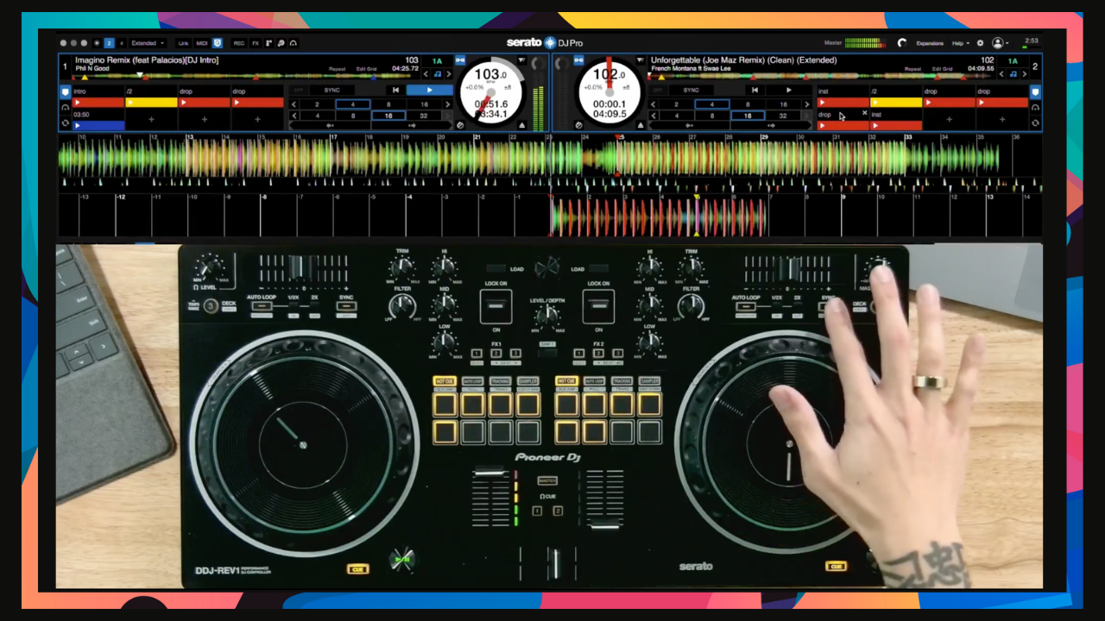Image resolution: width=1105 pixels, height=621 pixels.
Task: Click the music note key icon on deck 1
Action: click(436, 74)
